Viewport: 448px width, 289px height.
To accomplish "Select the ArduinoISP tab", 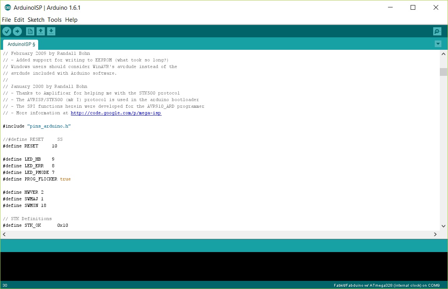I will (x=21, y=44).
